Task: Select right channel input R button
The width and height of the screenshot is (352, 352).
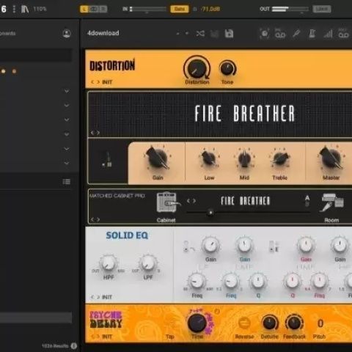Action: click(103, 10)
